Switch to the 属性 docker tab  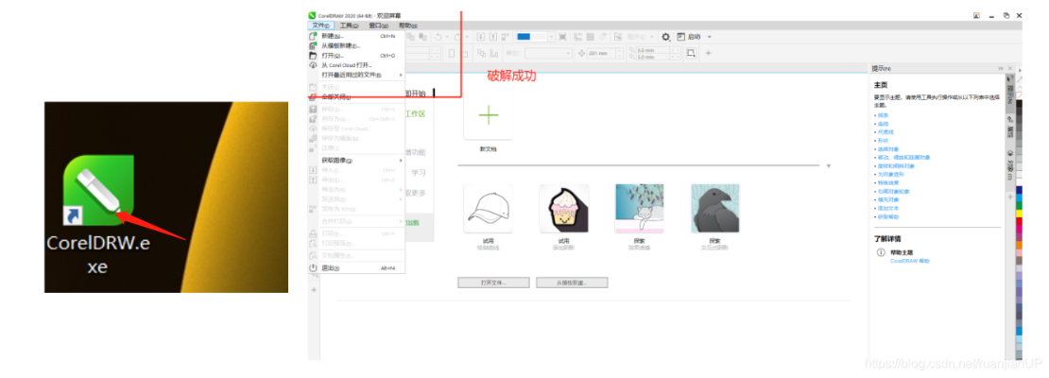1010,126
